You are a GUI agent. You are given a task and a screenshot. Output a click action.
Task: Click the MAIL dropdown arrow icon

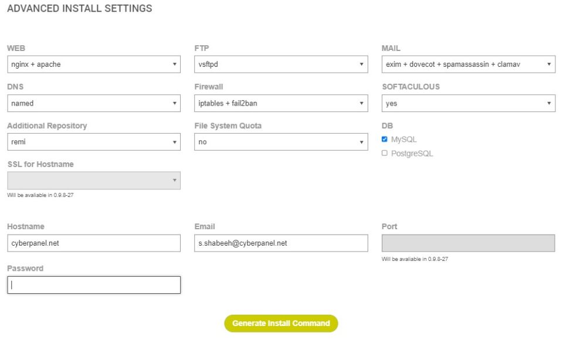[549, 64]
